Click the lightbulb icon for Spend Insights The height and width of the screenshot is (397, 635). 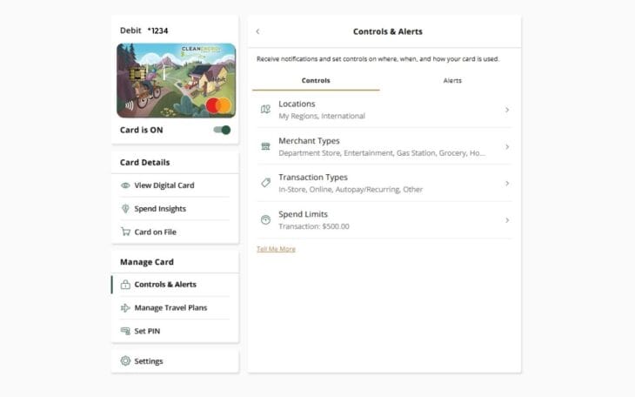125,209
